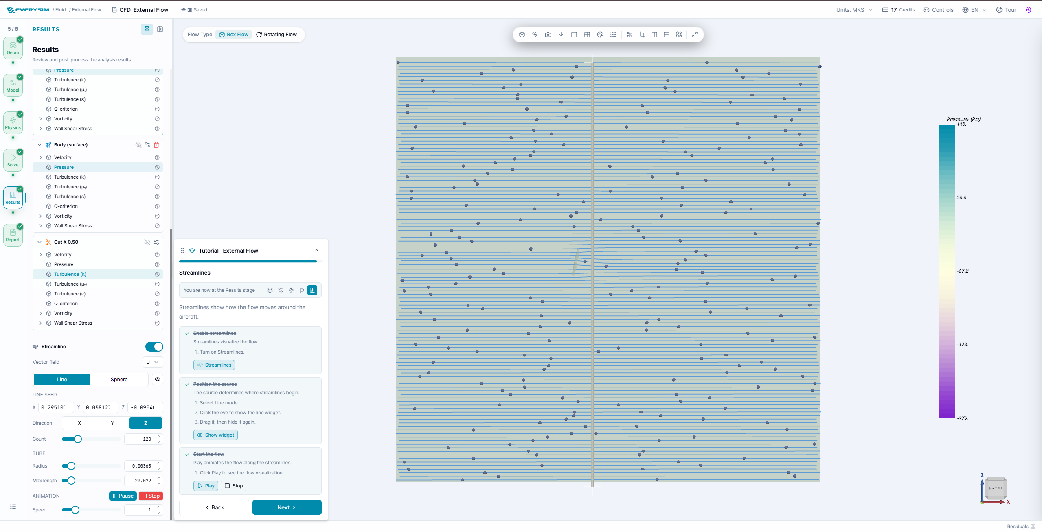This screenshot has height=531, width=1042.
Task: Click the Line Seed X coordinate field
Action: click(x=56, y=407)
